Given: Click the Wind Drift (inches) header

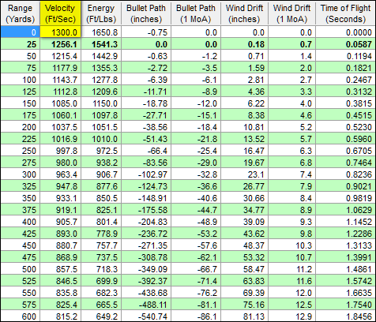Looking at the screenshot, I should [244, 14].
